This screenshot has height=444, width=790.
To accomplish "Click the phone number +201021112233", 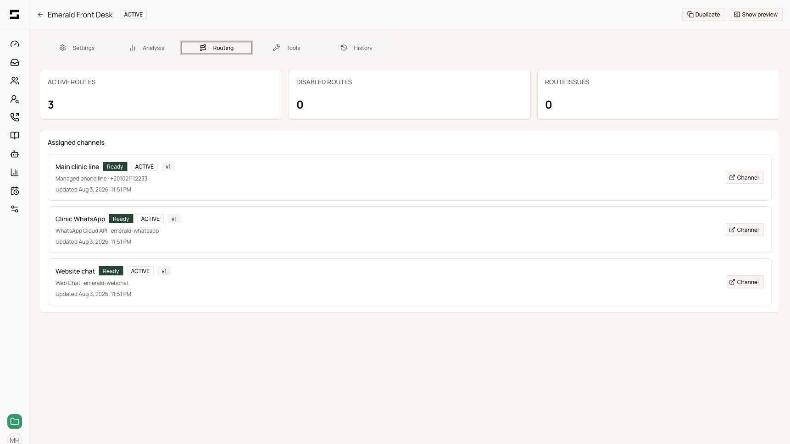I will point(129,179).
